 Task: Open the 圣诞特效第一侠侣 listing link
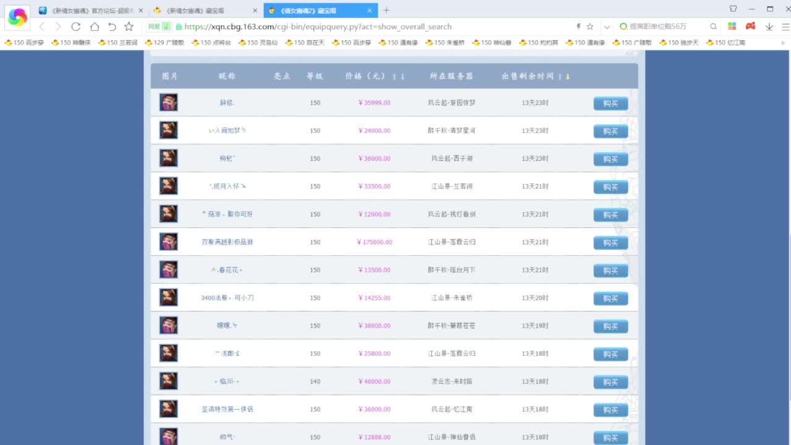(227, 409)
